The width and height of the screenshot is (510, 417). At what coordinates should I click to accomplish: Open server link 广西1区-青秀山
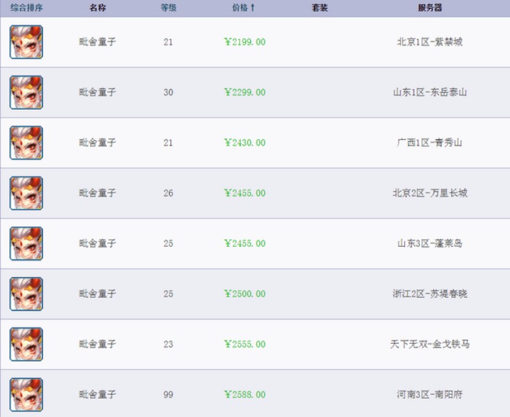[x=429, y=143]
